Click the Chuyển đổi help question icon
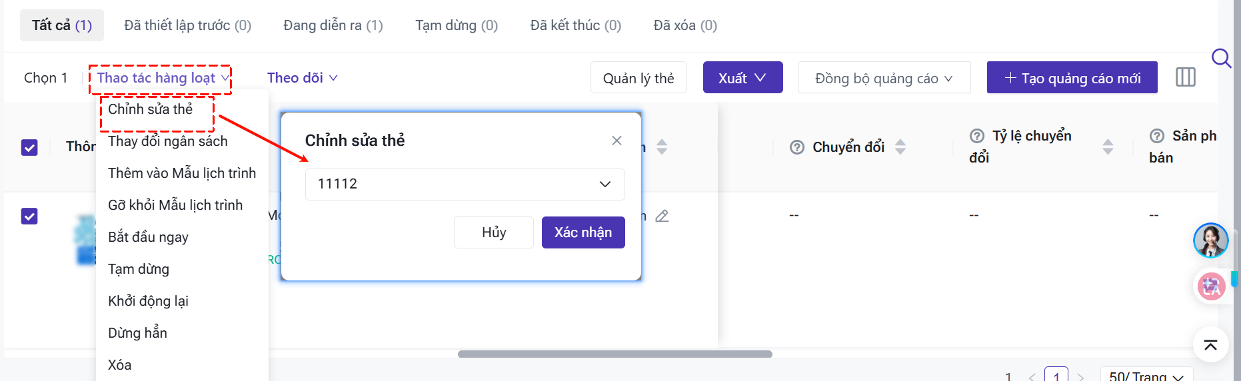 [797, 147]
